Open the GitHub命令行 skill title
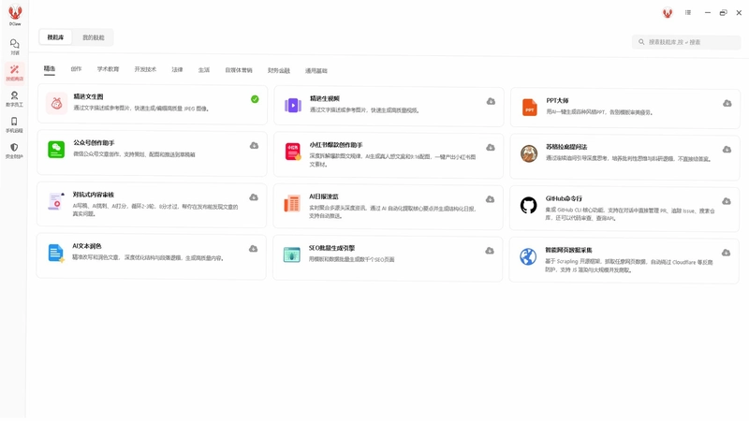 564,198
